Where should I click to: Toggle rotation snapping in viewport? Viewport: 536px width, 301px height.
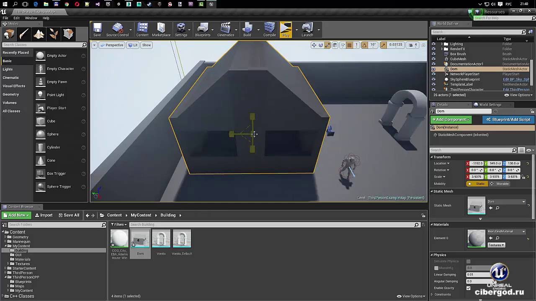coord(364,45)
